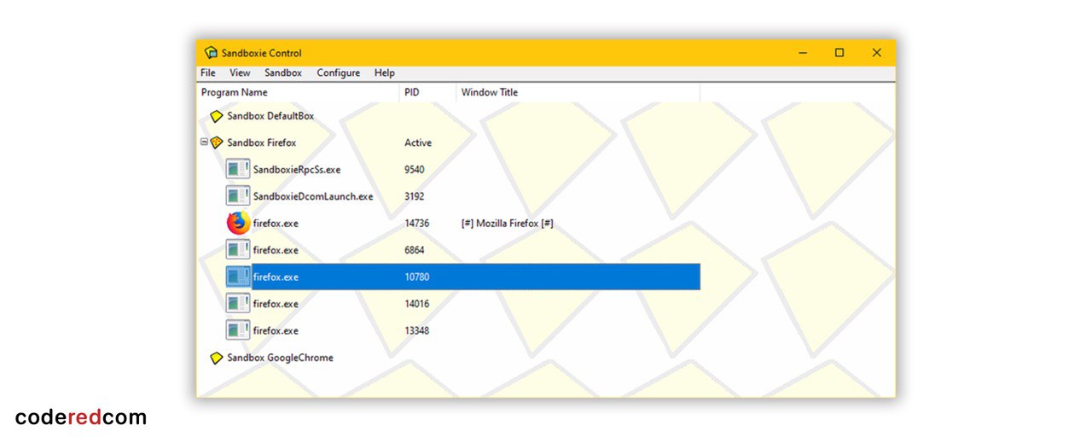Open the Sandbox menu

click(x=283, y=73)
